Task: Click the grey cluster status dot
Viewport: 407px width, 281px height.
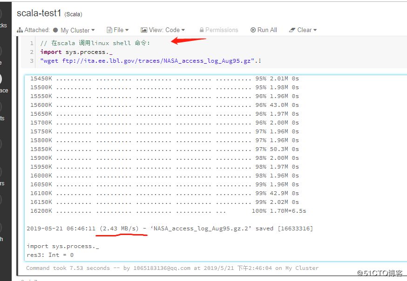Action: tap(55, 30)
